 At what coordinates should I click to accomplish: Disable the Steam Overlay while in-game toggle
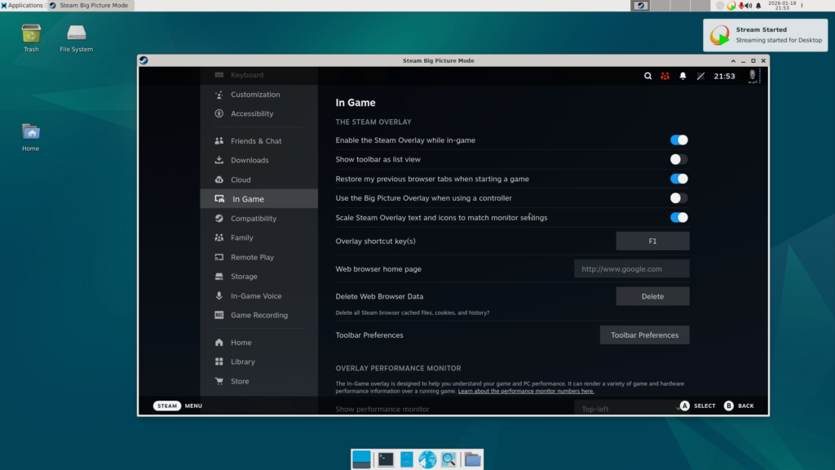pyautogui.click(x=679, y=140)
